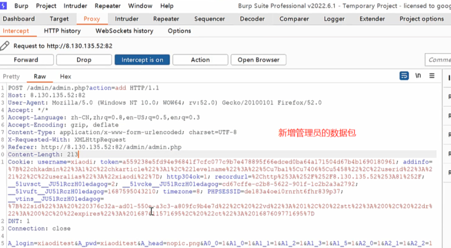Open the HTTP history sub-tab
The height and width of the screenshot is (248, 451).
click(62, 31)
